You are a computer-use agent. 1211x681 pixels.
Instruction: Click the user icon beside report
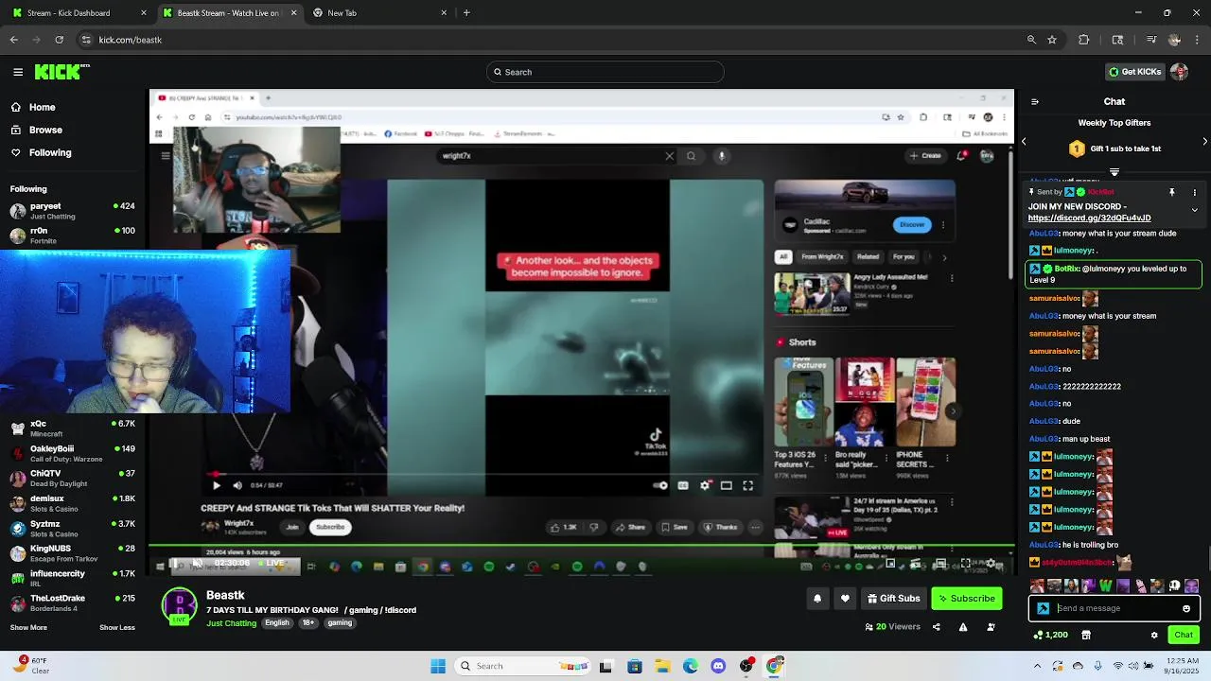coord(991,626)
